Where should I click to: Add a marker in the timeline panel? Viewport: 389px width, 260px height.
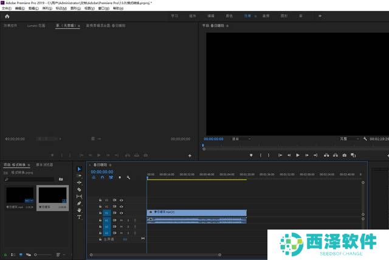click(x=120, y=177)
